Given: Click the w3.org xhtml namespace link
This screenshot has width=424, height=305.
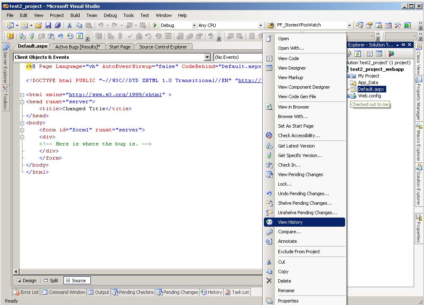Looking at the screenshot, I should tap(115, 94).
